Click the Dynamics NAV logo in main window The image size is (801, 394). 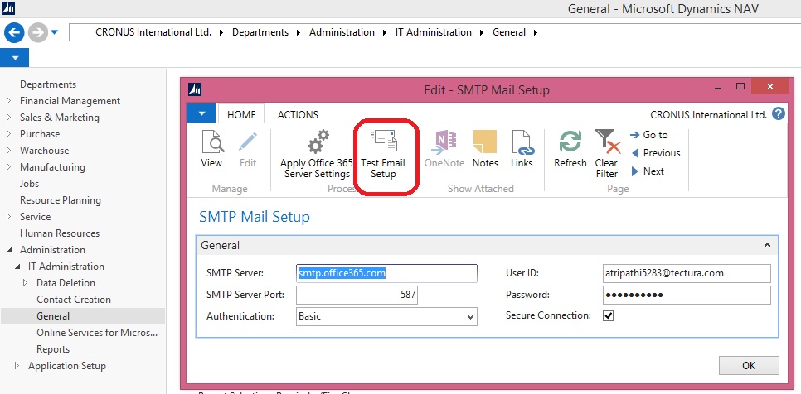(x=8, y=8)
